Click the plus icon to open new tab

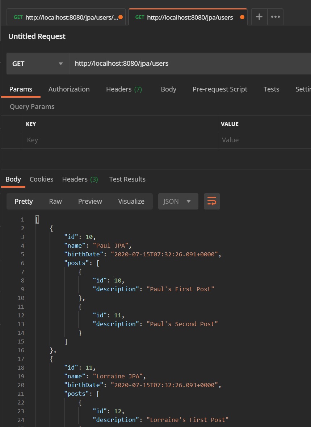259,17
